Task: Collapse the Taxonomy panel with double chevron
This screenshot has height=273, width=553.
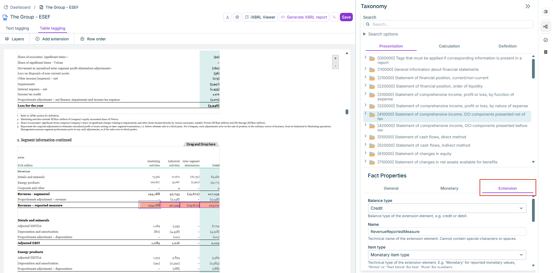Action: pyautogui.click(x=528, y=6)
